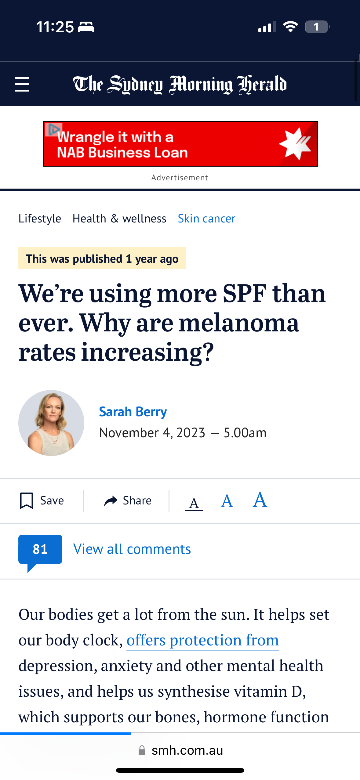Tap the 81 comments bubble icon
Image resolution: width=360 pixels, height=780 pixels.
pos(40,550)
